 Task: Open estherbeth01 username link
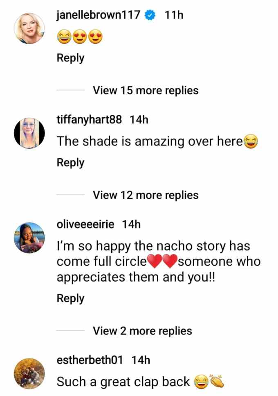click(x=90, y=360)
